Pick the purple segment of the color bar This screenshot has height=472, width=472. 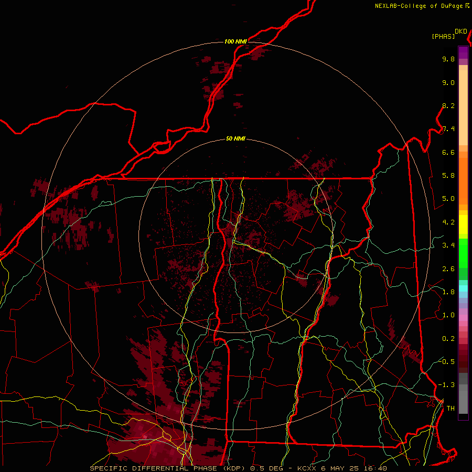pyautogui.click(x=463, y=53)
